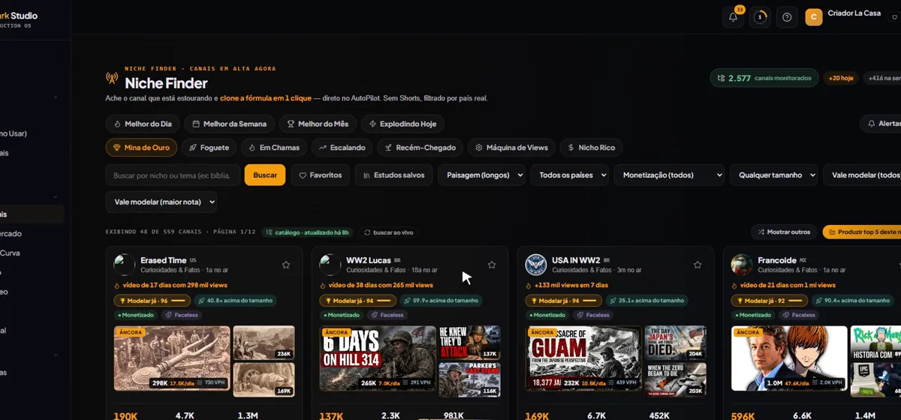Open the circular credits counter icon

760,16
